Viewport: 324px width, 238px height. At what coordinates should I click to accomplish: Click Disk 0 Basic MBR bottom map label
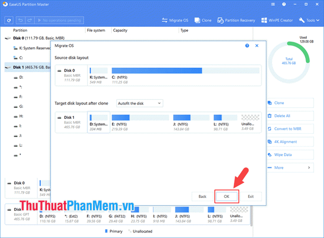(x=21, y=188)
